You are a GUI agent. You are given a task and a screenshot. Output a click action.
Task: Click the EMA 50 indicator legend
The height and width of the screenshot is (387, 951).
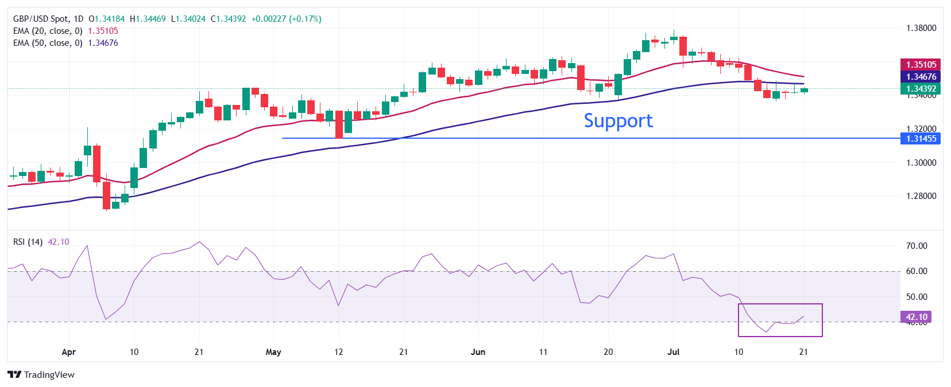tap(48, 43)
